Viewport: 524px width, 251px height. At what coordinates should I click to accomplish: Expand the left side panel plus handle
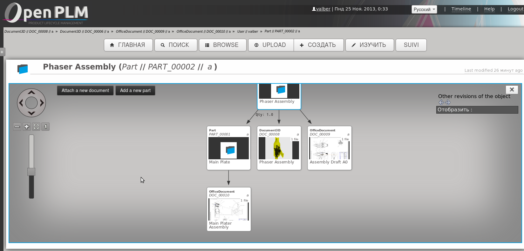[x=2, y=52]
